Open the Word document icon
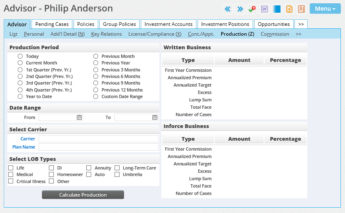Screen dimensions: 345x213 (264, 9)
